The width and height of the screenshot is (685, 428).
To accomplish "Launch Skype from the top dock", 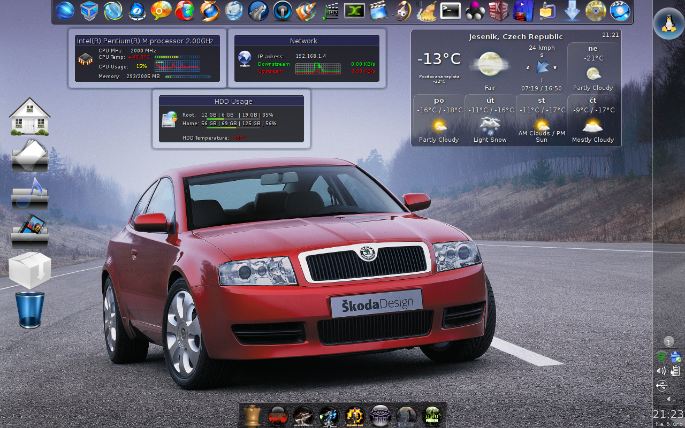I will (x=113, y=11).
